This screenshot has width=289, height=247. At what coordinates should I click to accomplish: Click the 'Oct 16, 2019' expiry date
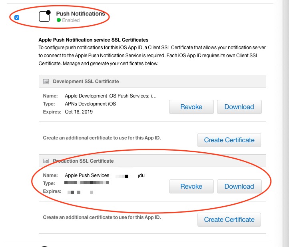(x=79, y=112)
